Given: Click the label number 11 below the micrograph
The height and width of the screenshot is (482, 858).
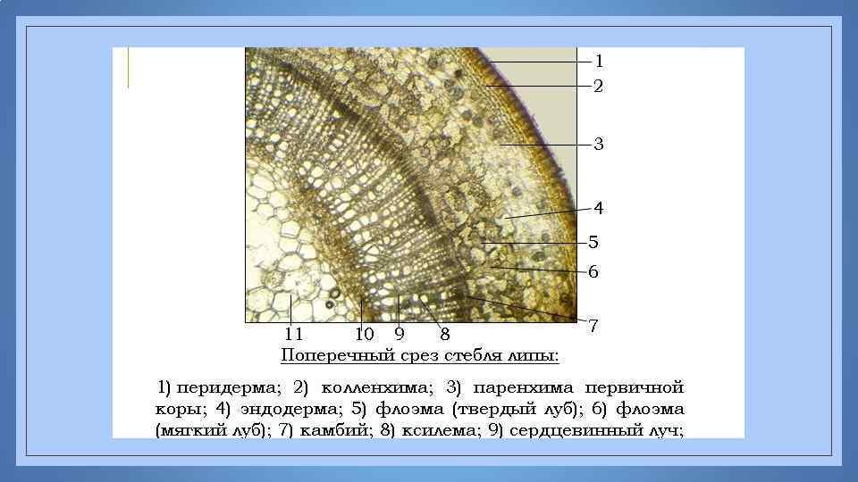Looking at the screenshot, I should [x=293, y=333].
